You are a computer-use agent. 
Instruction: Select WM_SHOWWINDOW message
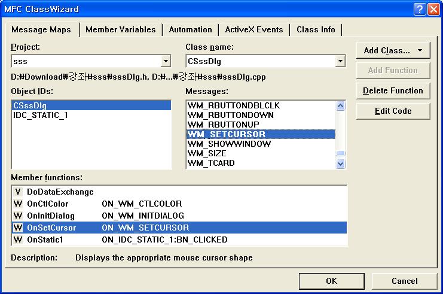(261, 144)
